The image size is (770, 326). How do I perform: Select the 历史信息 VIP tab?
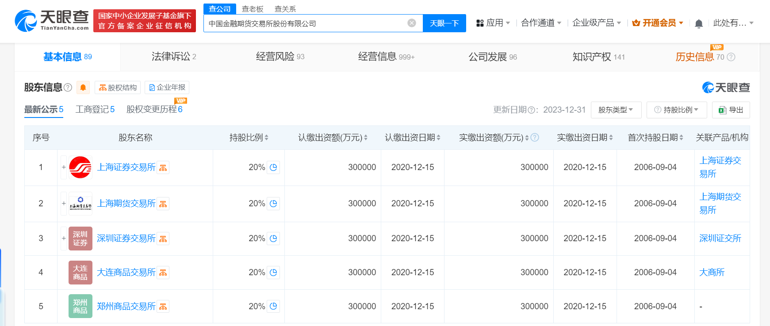pos(700,57)
